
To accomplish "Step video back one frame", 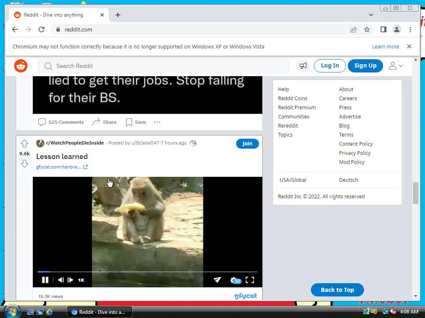I will point(61,280).
